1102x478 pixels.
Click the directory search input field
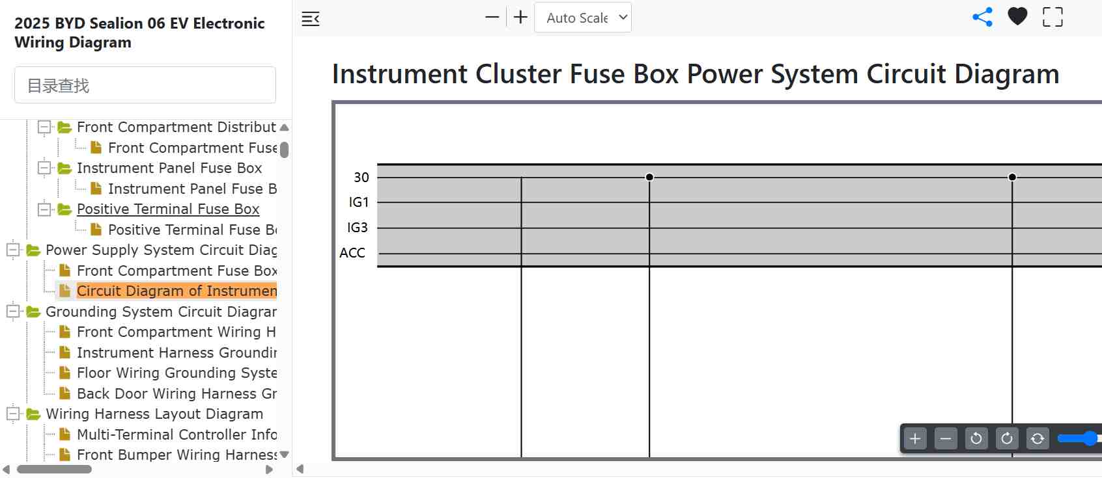[x=145, y=85]
